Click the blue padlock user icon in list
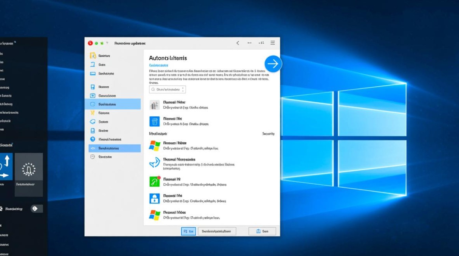This screenshot has height=256, width=459. [155, 198]
